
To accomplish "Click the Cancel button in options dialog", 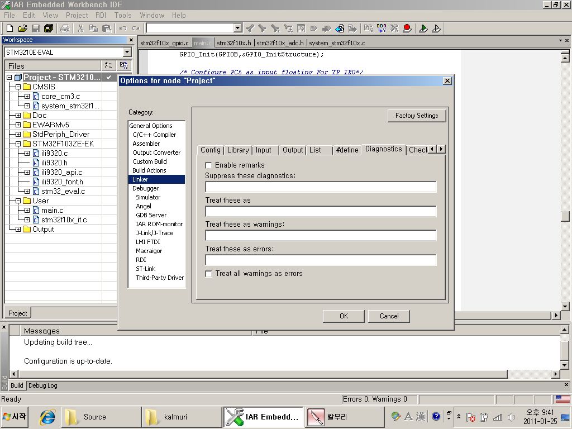I will pos(389,316).
